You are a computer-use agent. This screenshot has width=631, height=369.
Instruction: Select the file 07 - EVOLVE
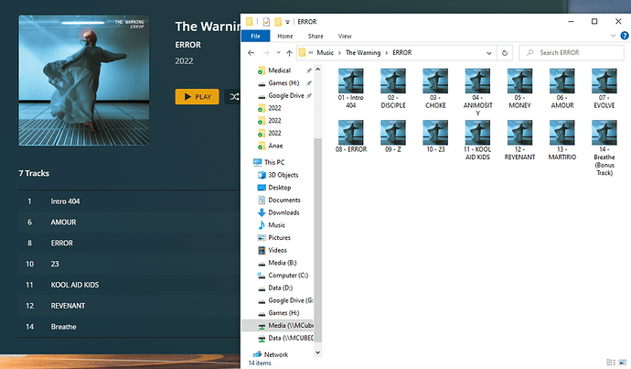[604, 88]
